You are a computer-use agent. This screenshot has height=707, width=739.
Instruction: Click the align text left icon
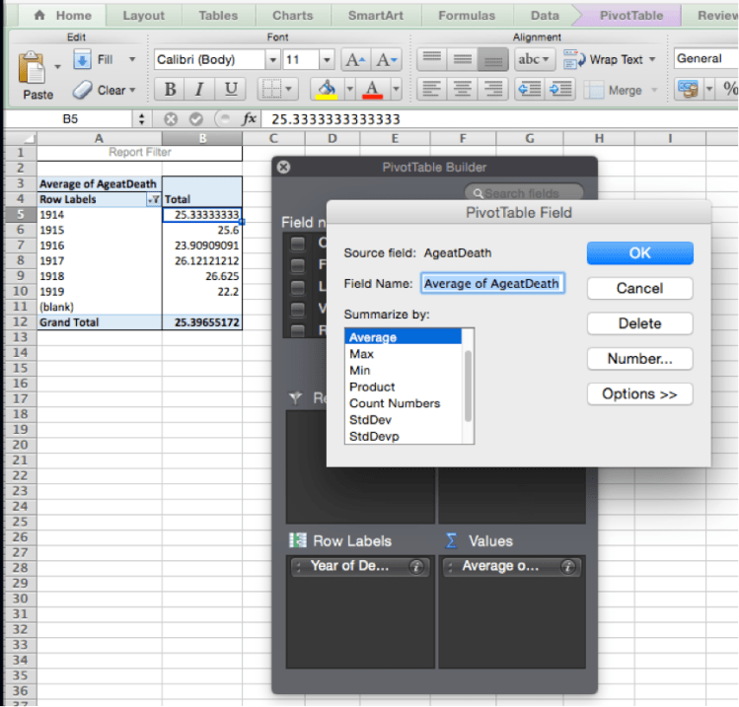[x=430, y=90]
